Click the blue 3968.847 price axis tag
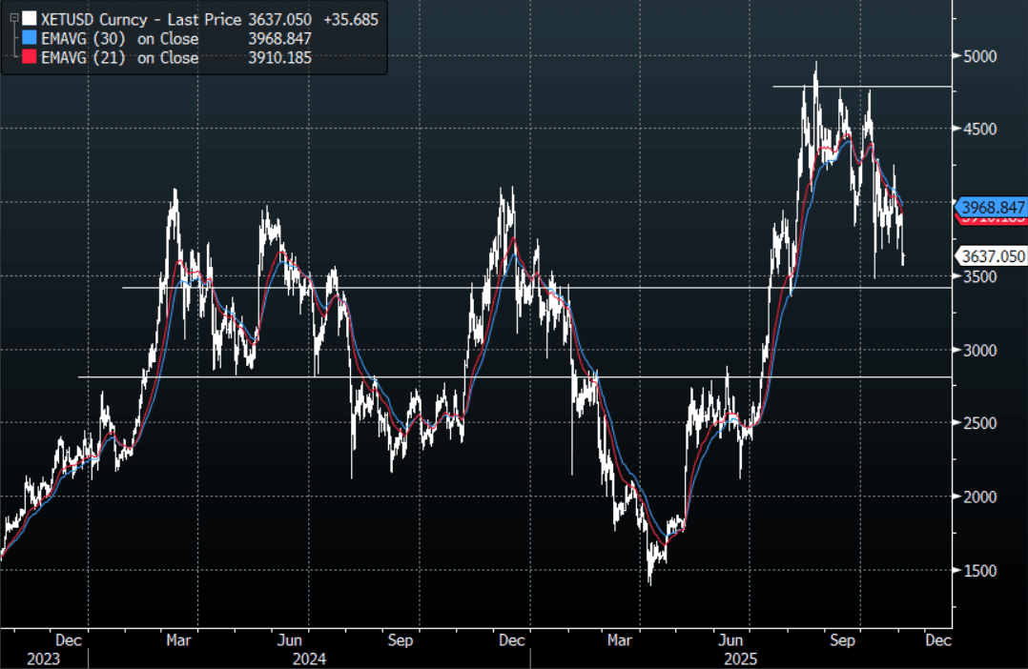Image resolution: width=1028 pixels, height=669 pixels. [x=993, y=207]
